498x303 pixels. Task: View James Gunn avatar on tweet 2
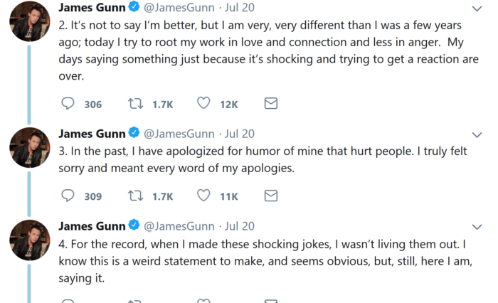[30, 21]
